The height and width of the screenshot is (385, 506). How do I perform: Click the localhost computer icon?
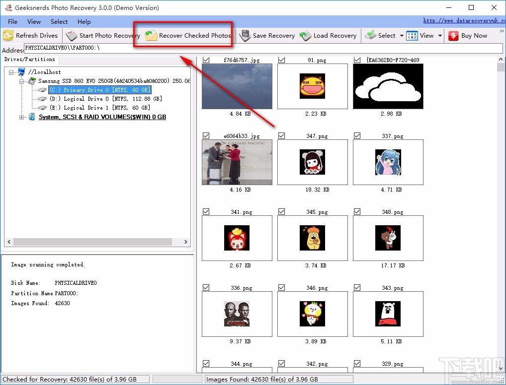(21, 71)
